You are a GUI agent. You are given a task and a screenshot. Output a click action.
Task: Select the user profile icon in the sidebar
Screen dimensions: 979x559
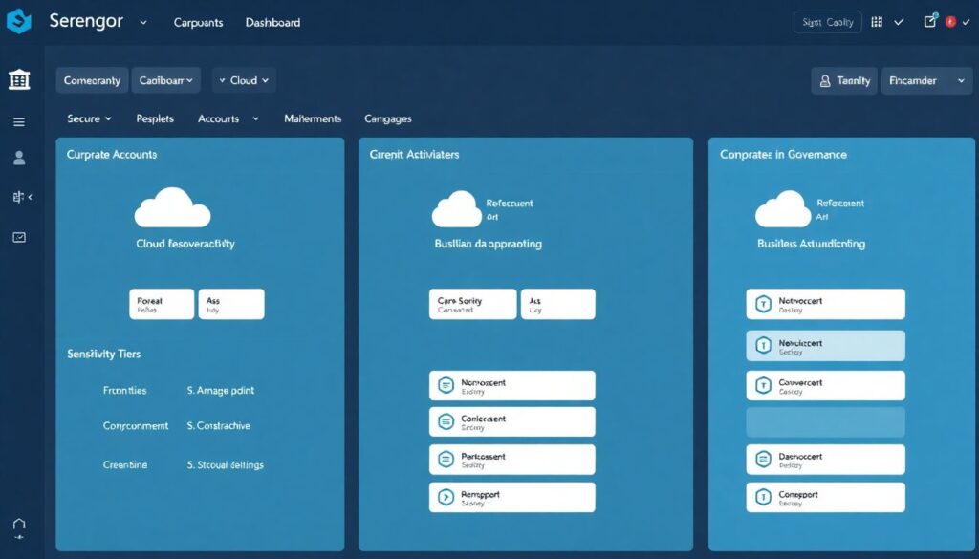tap(19, 160)
